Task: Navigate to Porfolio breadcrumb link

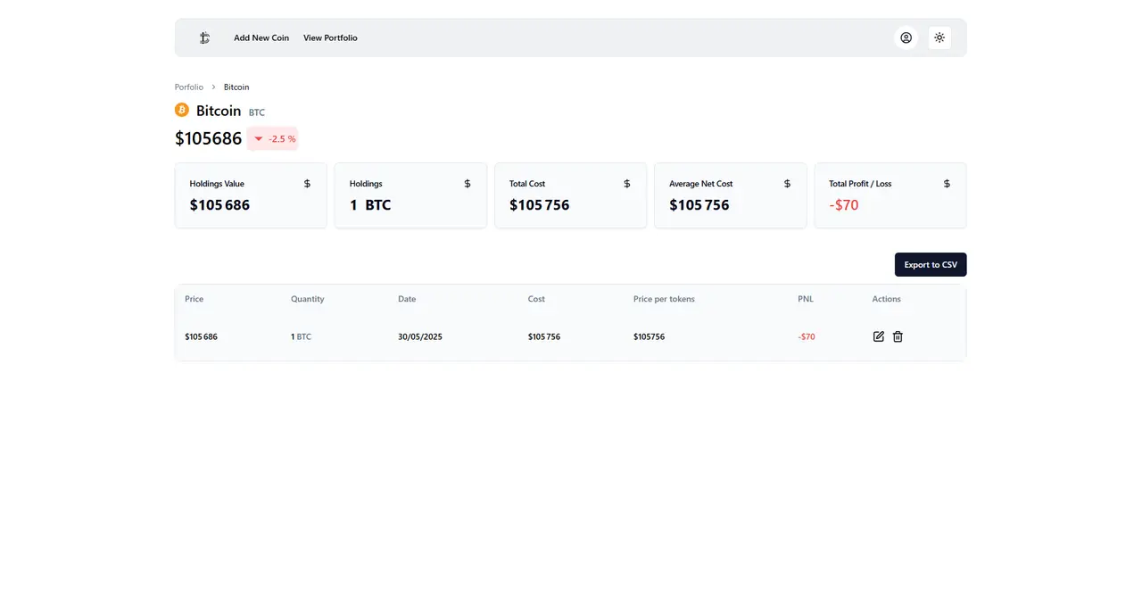Action: point(189,87)
